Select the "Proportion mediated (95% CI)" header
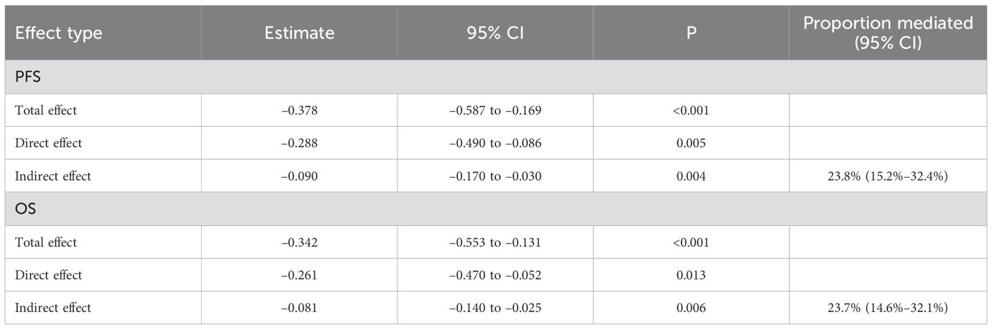 (888, 32)
